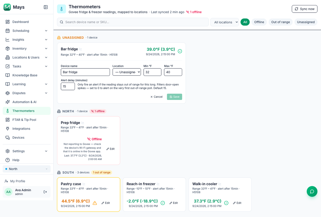Select the All filter pill
This screenshot has height=217, width=321.
(245, 22)
